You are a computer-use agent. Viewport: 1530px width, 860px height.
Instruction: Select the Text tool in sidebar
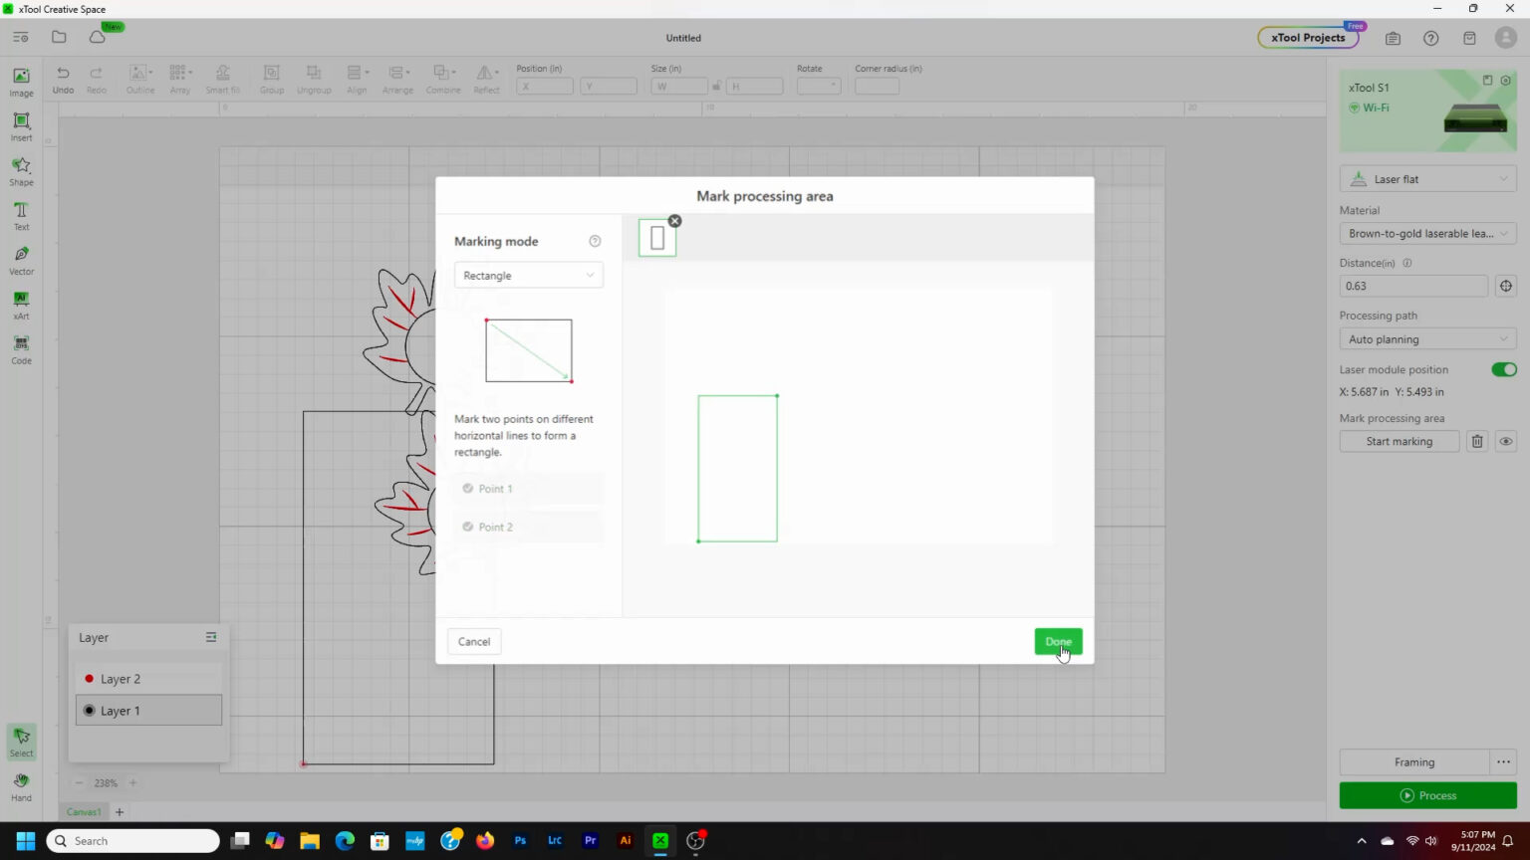pyautogui.click(x=21, y=215)
